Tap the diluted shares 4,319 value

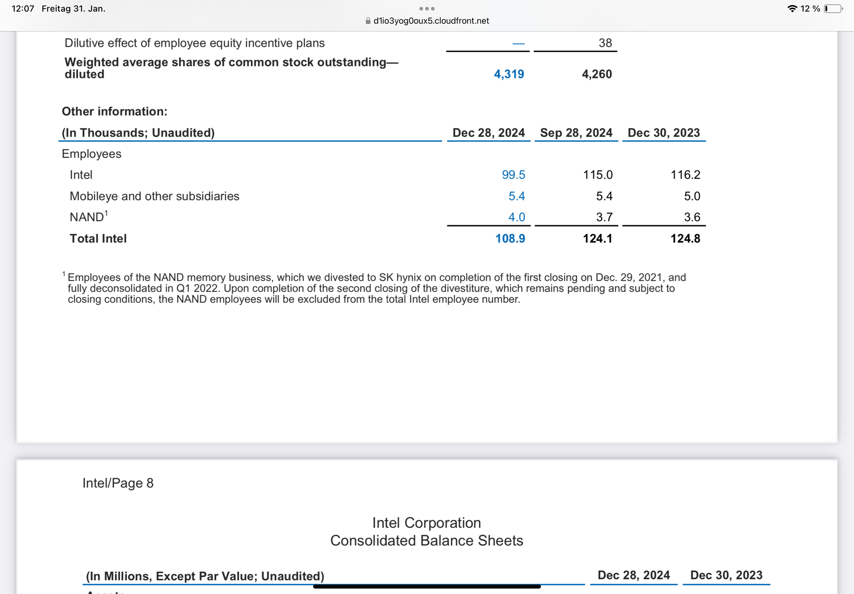[x=509, y=74]
